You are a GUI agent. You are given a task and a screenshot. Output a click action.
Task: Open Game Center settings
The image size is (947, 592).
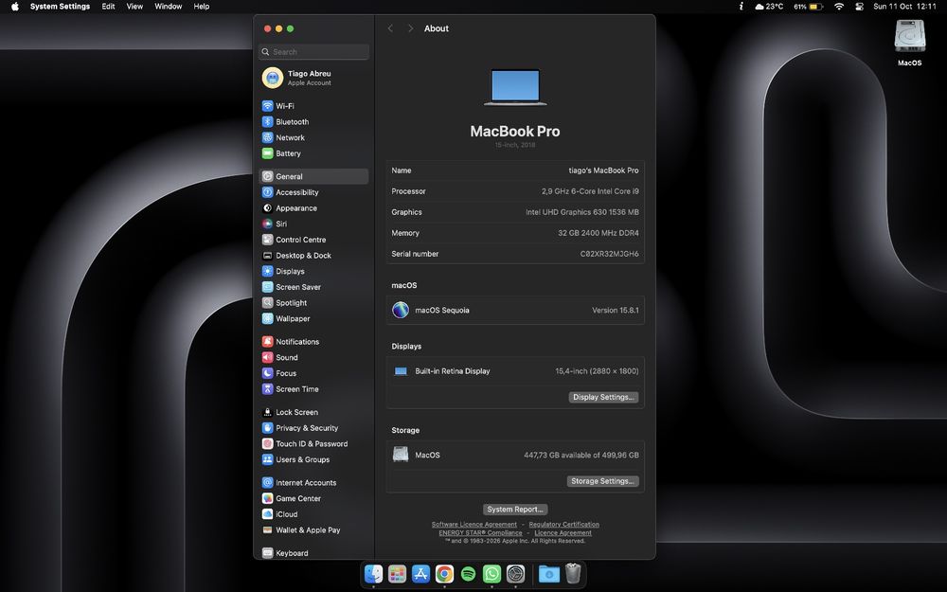[x=313, y=498]
